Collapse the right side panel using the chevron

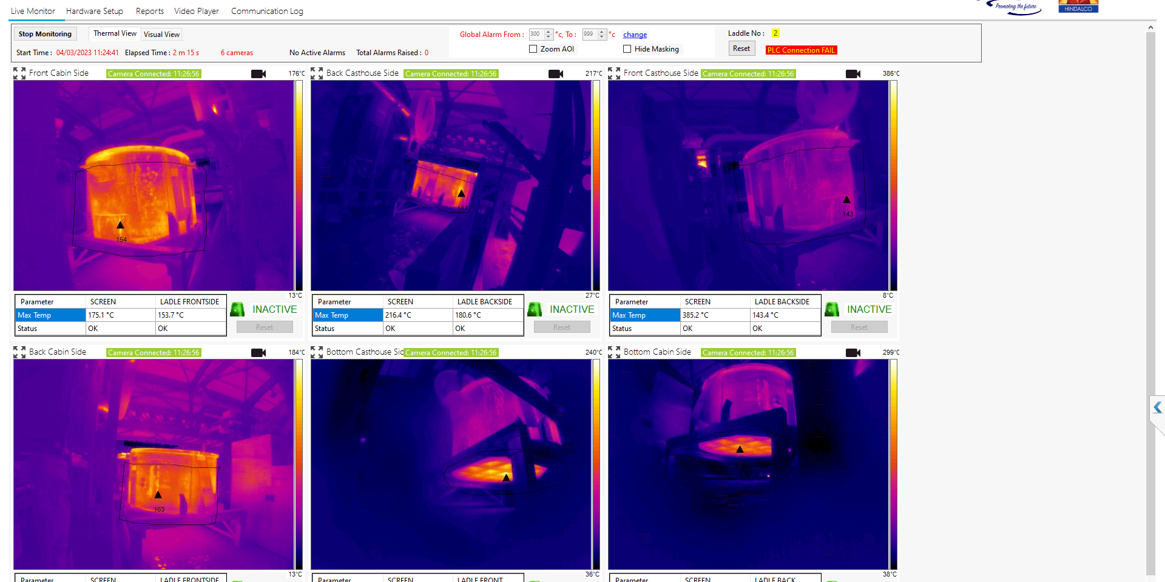pos(1157,407)
